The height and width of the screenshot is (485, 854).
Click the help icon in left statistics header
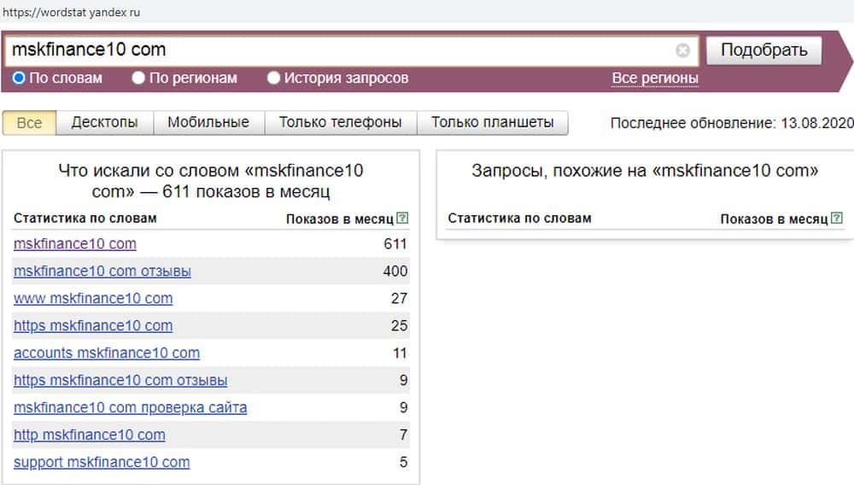403,219
